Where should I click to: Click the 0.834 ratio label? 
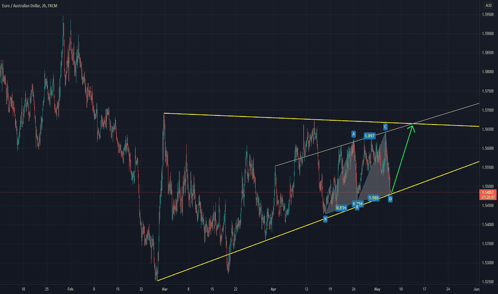click(341, 208)
